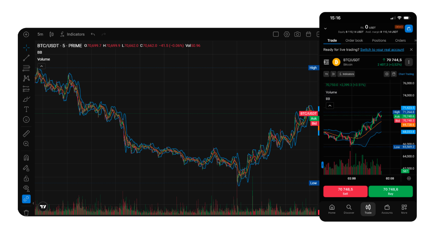Open the emoji stickers tool

pos(26,120)
